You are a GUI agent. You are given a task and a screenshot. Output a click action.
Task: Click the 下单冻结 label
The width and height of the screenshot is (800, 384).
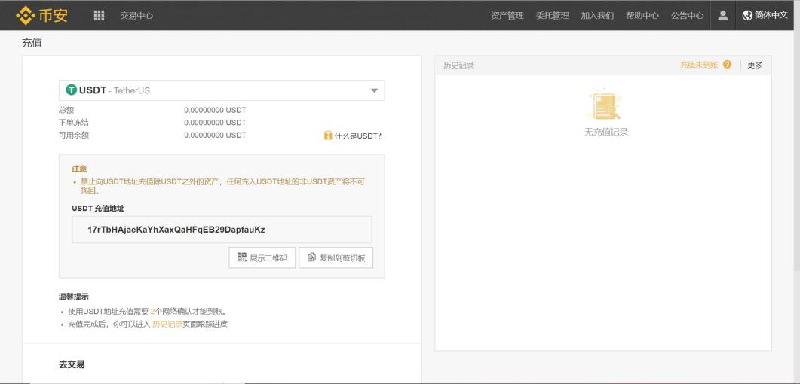(74, 123)
